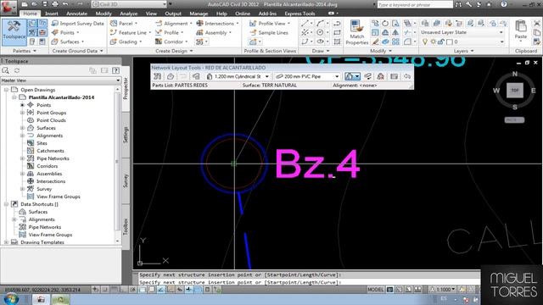Open the 1:1000 annotation scale dropdown
Viewport: 543px width, 305px height.
[x=444, y=290]
